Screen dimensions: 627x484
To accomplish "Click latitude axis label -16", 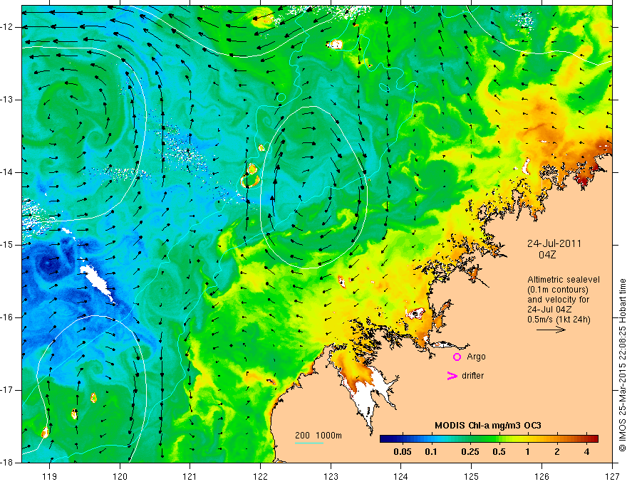I will coord(7,317).
